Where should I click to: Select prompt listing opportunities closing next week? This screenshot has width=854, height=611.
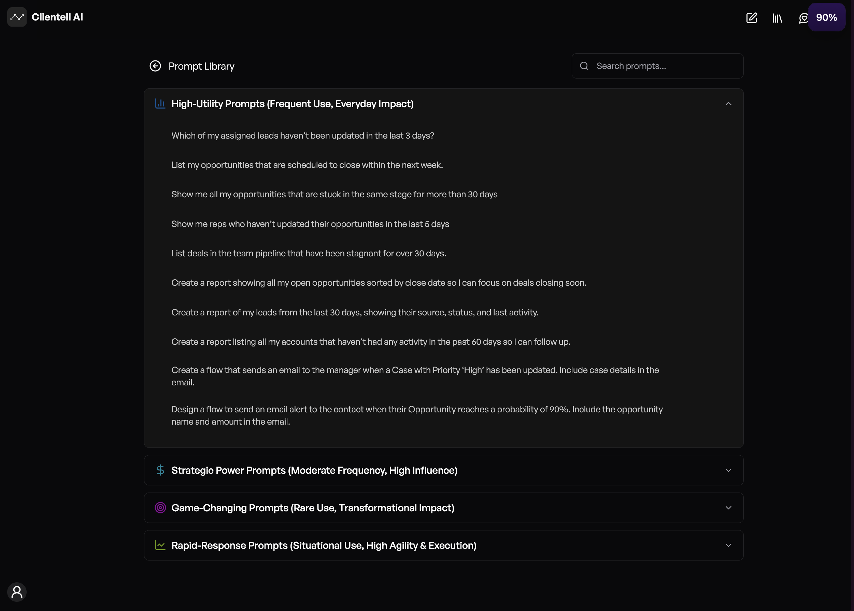point(307,165)
